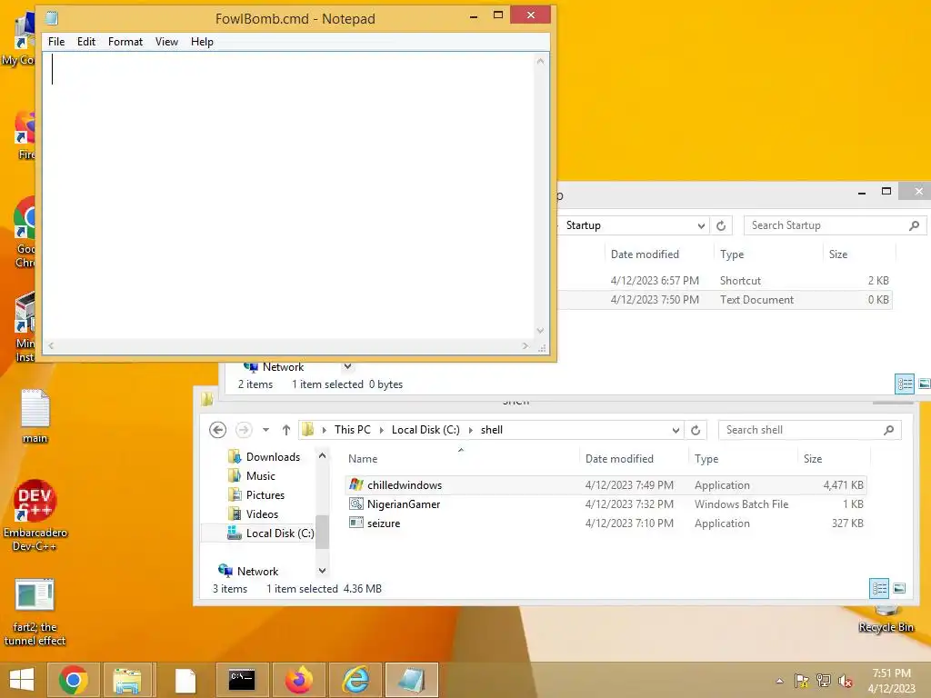This screenshot has height=698, width=931.
Task: Expand chevron after Local Disk (C:) breadcrumb
Action: pos(470,430)
